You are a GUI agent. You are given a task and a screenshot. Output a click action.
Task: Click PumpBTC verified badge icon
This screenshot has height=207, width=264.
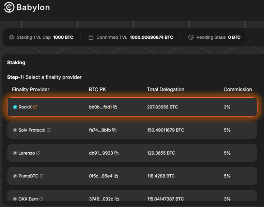[x=15, y=176]
